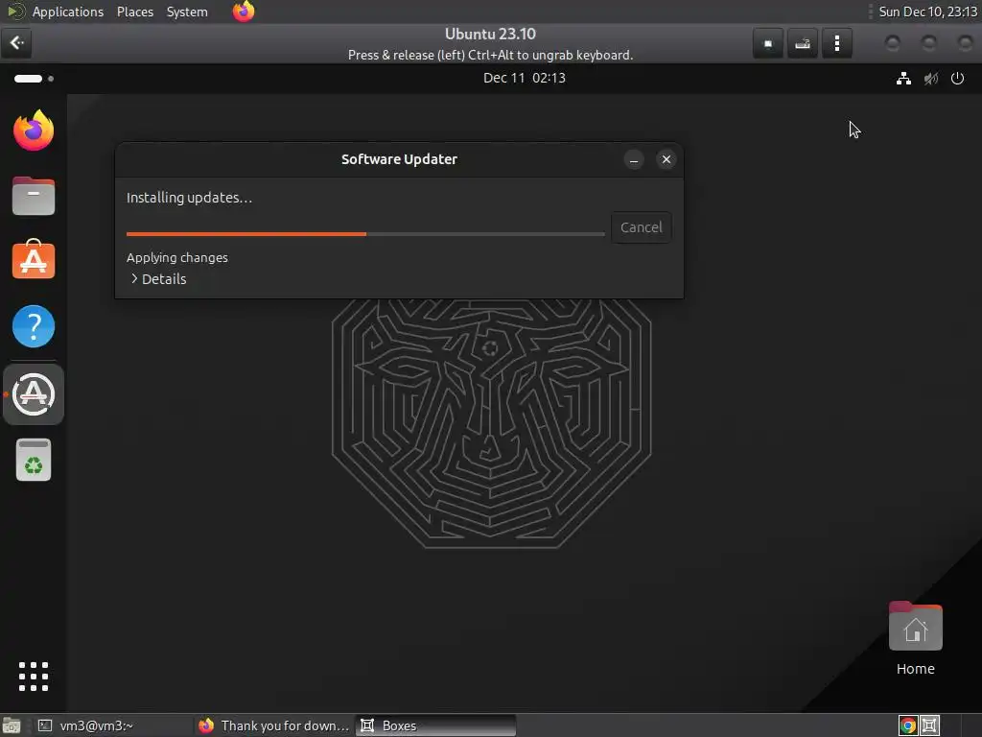Switch to Thank you for down... Firefox window
The height and width of the screenshot is (737, 982).
273,725
